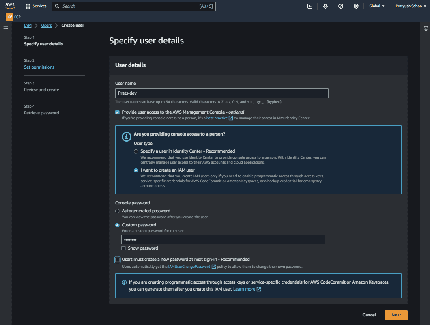430x325 pixels.
Task: Click the AWS logo icon
Action: coord(10,6)
